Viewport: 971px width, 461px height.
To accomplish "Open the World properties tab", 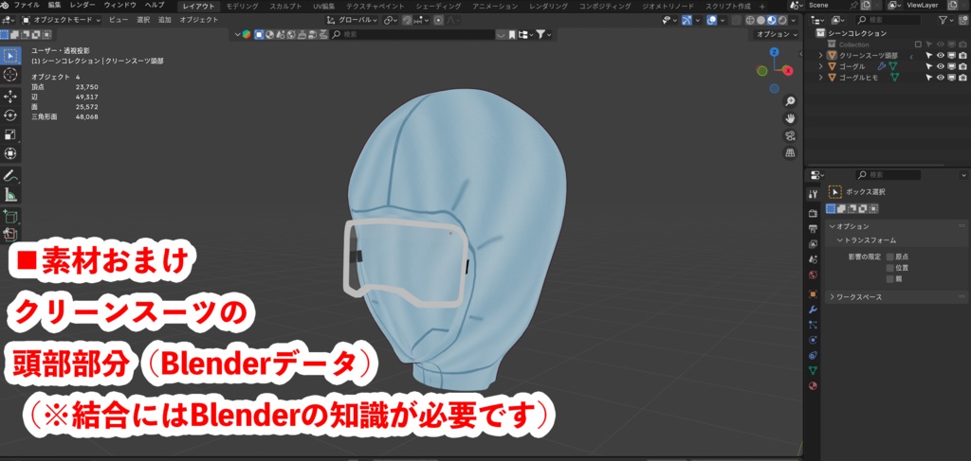I will pyautogui.click(x=813, y=275).
